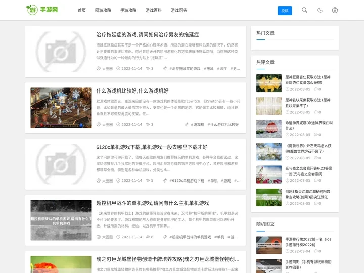The height and width of the screenshot is (273, 364).
Task: Click comment icon under 命运神界妮娜 article
Action: point(315,135)
